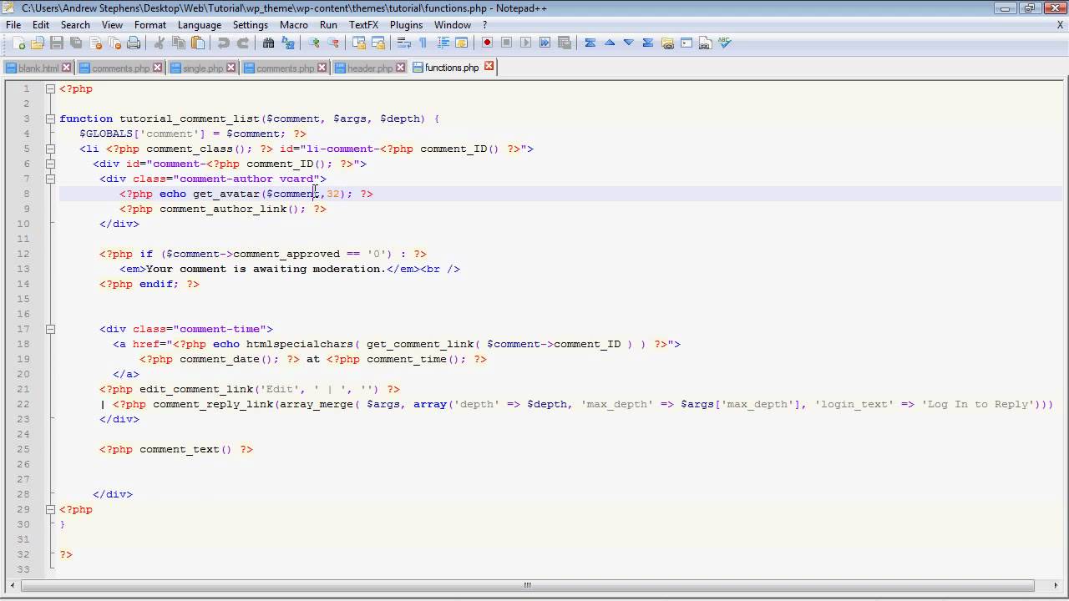Close the functions.php tab

pyautogui.click(x=489, y=66)
